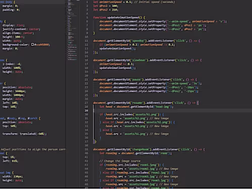Image resolution: width=252 pixels, height=189 pixels.
Task: Click 'if (animationSpeed > 0.1)' statement
Action: tap(137, 45)
